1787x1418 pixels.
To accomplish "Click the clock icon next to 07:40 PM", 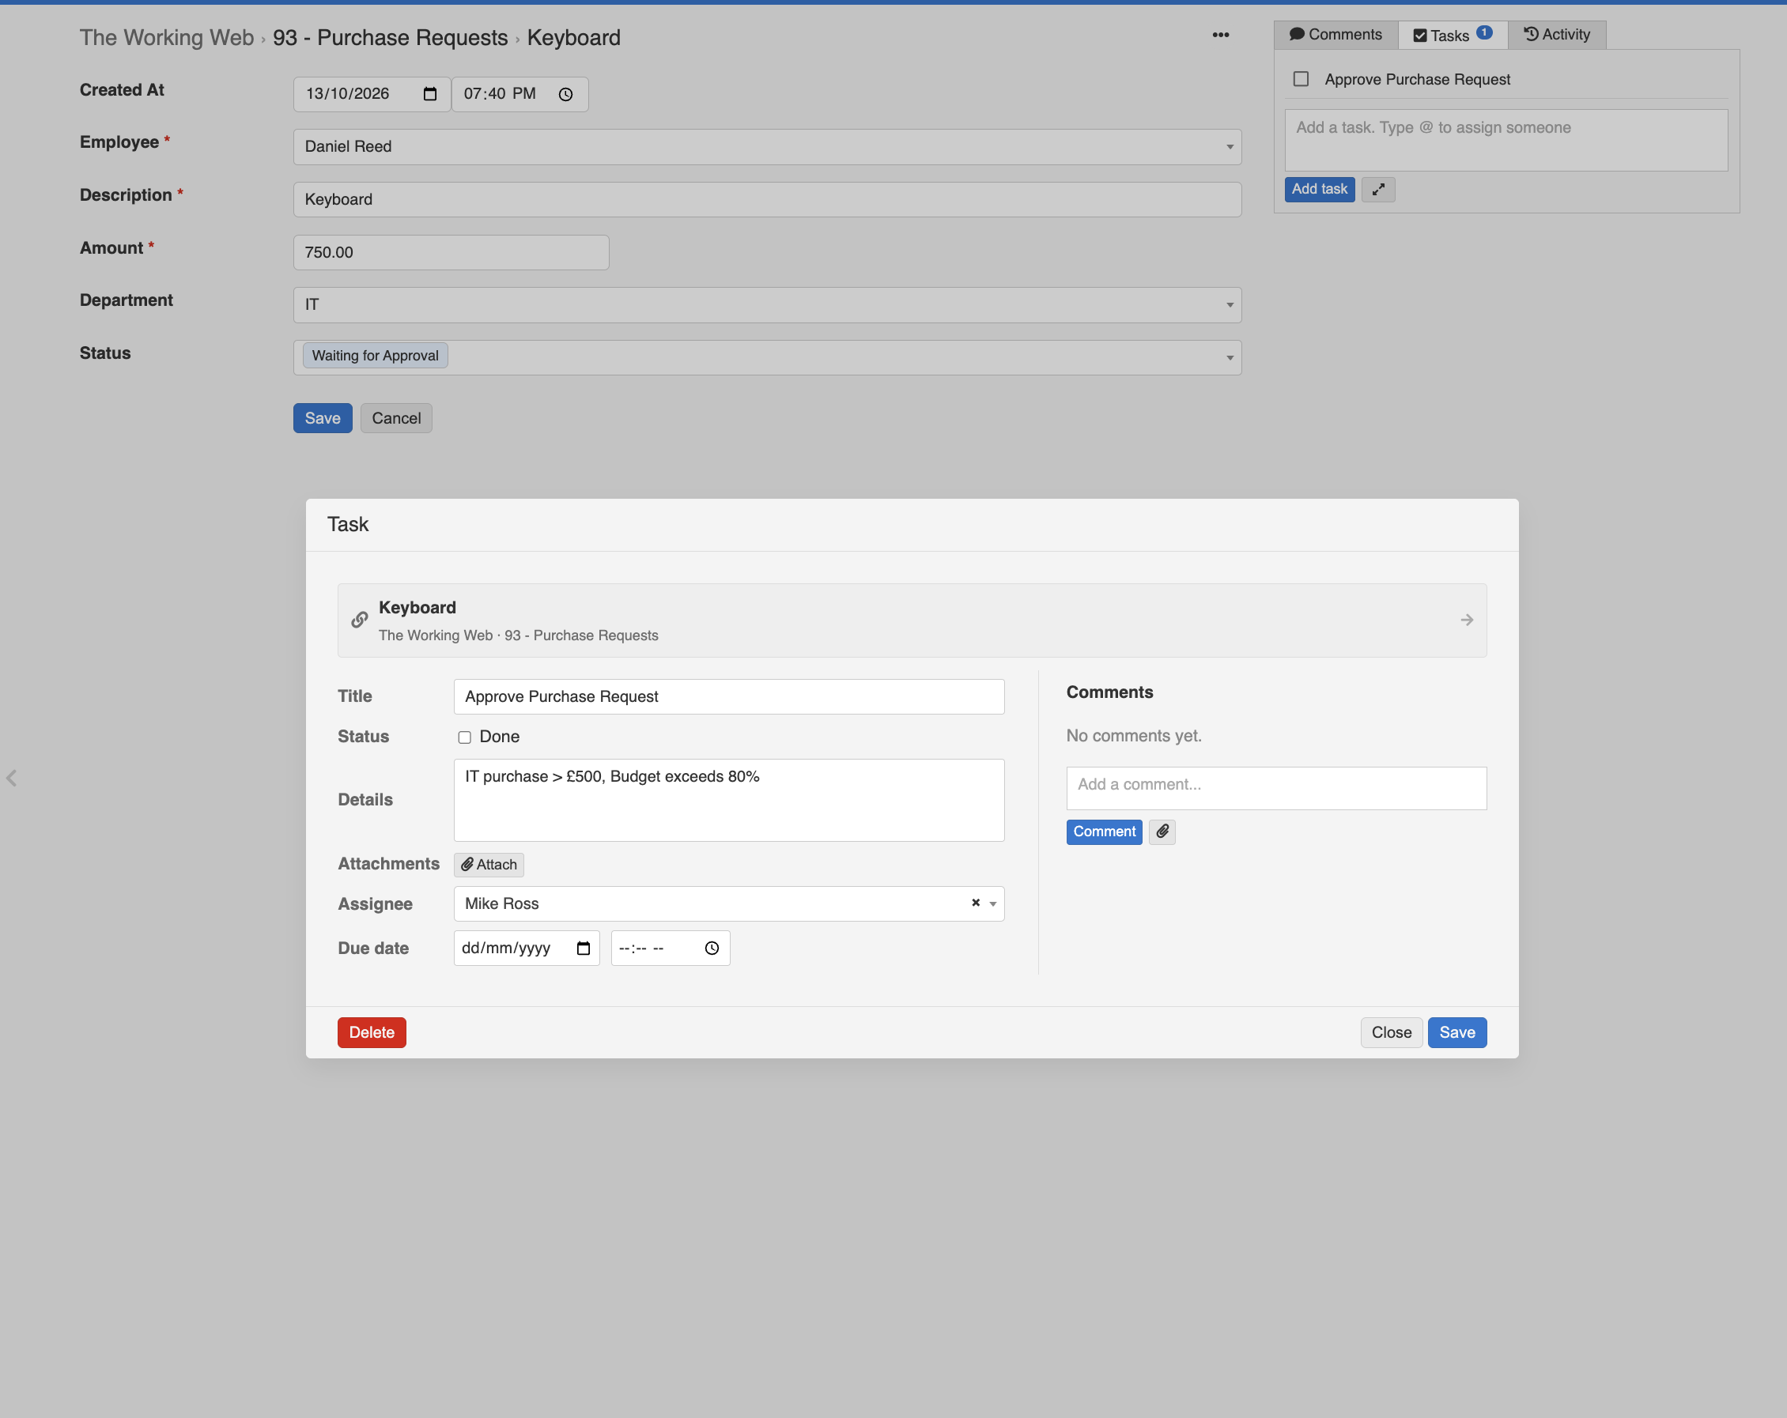I will click(565, 95).
